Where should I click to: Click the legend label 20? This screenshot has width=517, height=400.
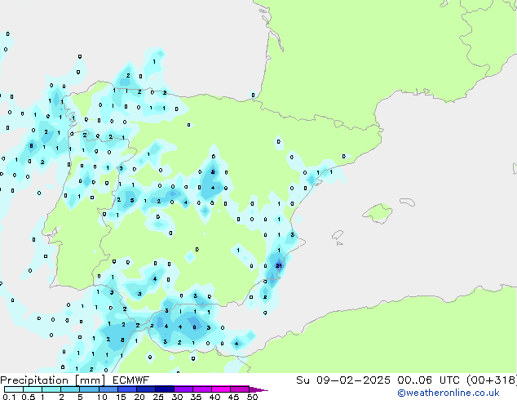[x=139, y=397]
